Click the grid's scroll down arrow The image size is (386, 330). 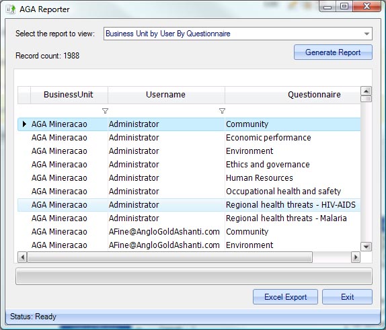coord(366,247)
